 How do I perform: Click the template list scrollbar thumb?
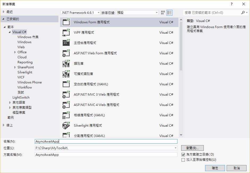tap(181, 46)
